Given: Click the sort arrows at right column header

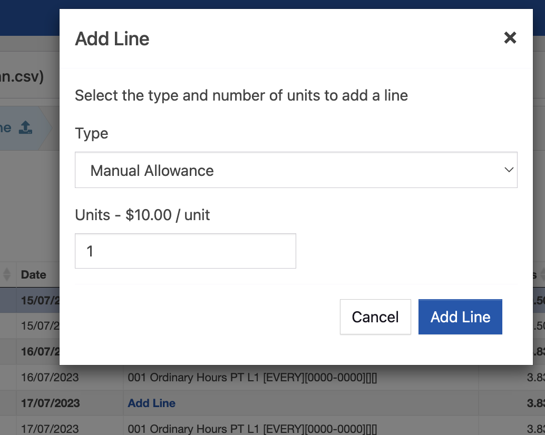Looking at the screenshot, I should click(542, 274).
